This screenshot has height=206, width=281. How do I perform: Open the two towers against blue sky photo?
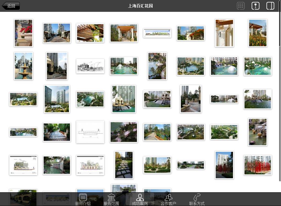click(x=57, y=99)
